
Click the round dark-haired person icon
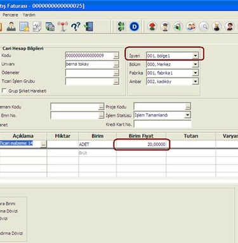[230, 27]
